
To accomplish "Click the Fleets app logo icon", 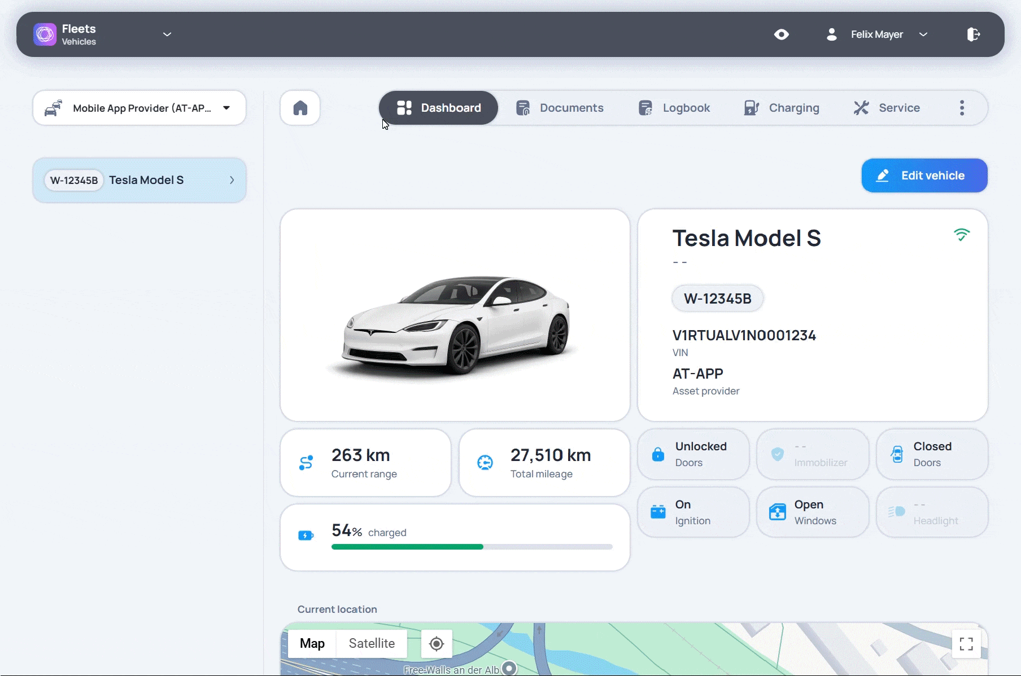I will [45, 34].
